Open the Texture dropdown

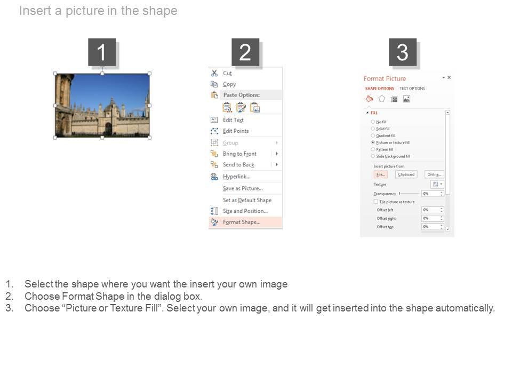[x=437, y=184]
